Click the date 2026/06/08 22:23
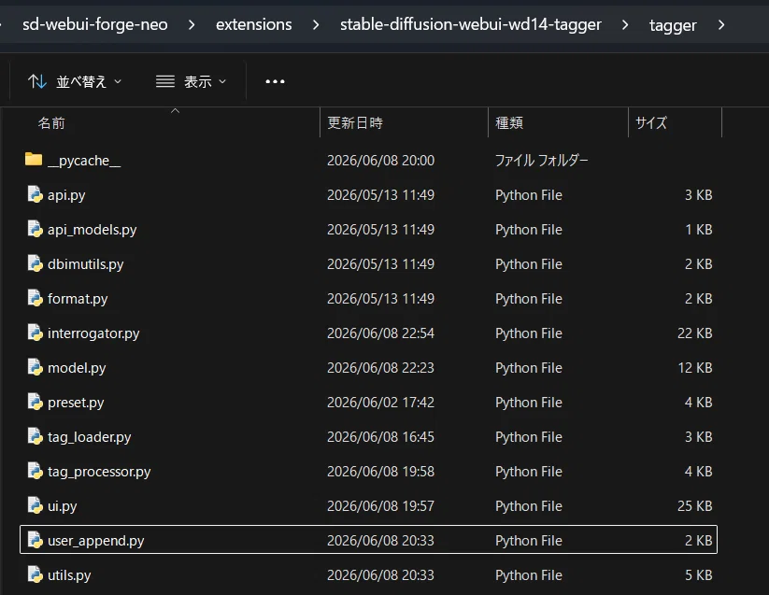Image resolution: width=769 pixels, height=595 pixels. 380,368
